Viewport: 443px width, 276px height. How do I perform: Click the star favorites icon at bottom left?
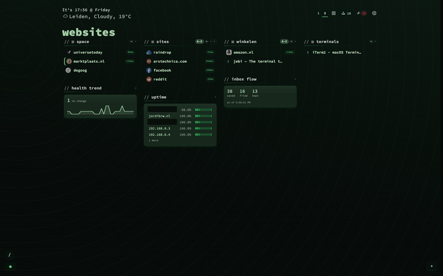[10, 267]
